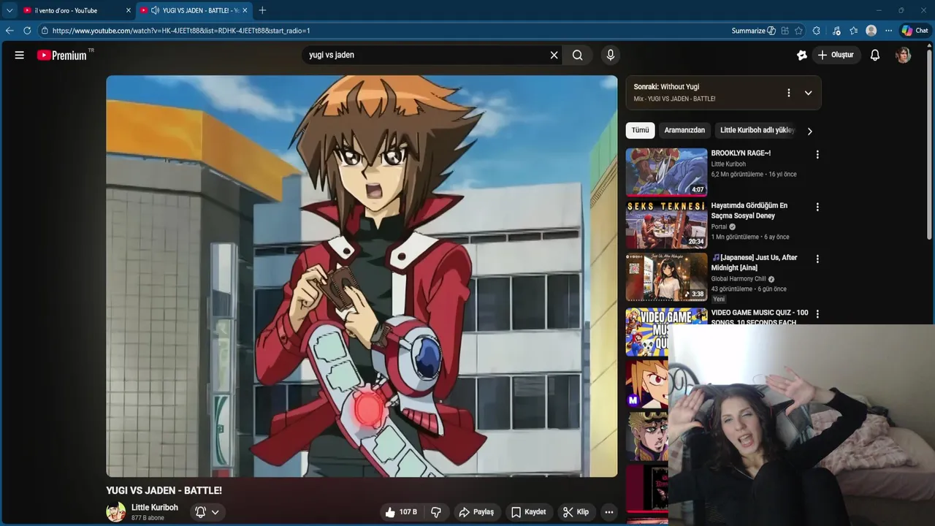Open browser settings and more menu
Screen dimensions: 935x526
click(888, 31)
